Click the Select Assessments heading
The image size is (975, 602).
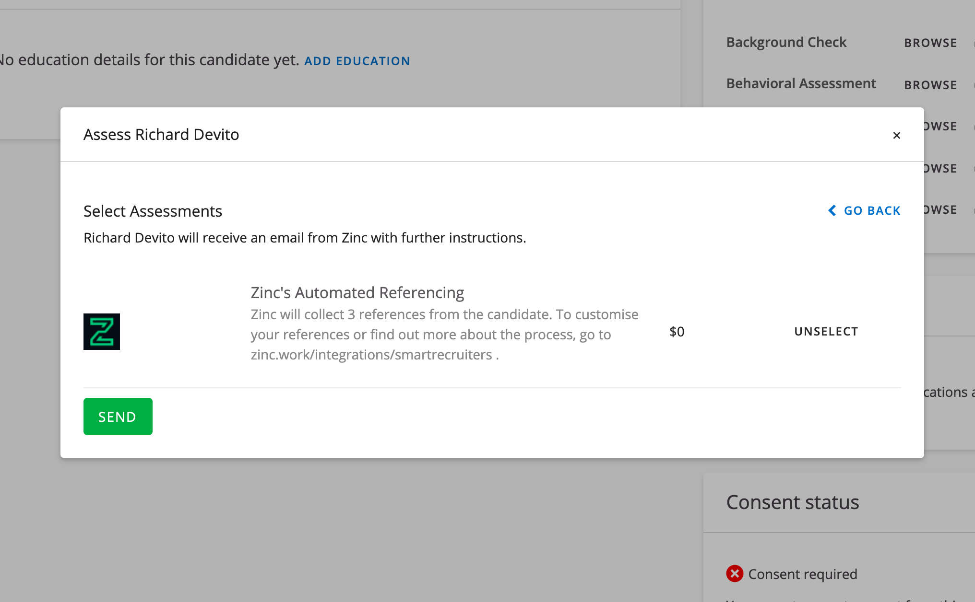(153, 211)
